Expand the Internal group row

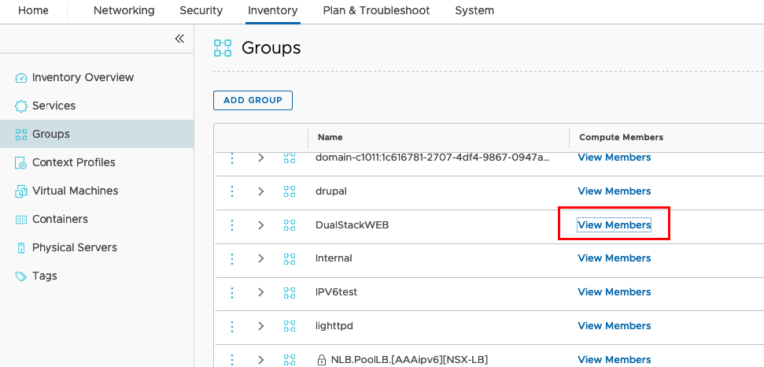[x=261, y=258]
